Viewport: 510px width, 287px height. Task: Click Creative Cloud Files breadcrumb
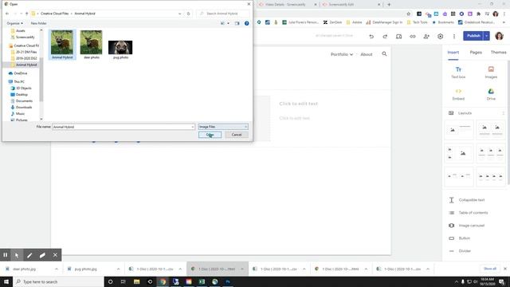[x=55, y=14]
